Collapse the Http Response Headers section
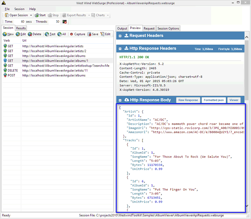Viewport: 251px width, 219px height. (120, 48)
